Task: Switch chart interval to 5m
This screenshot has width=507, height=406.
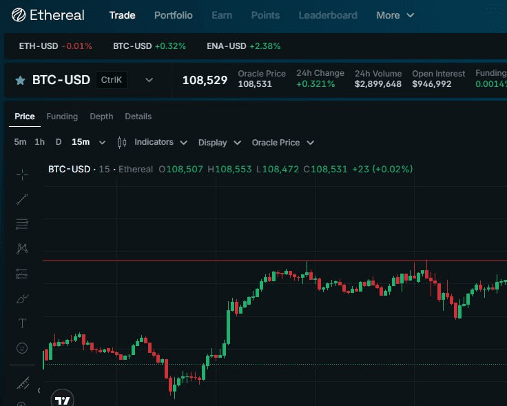Action: (x=20, y=143)
